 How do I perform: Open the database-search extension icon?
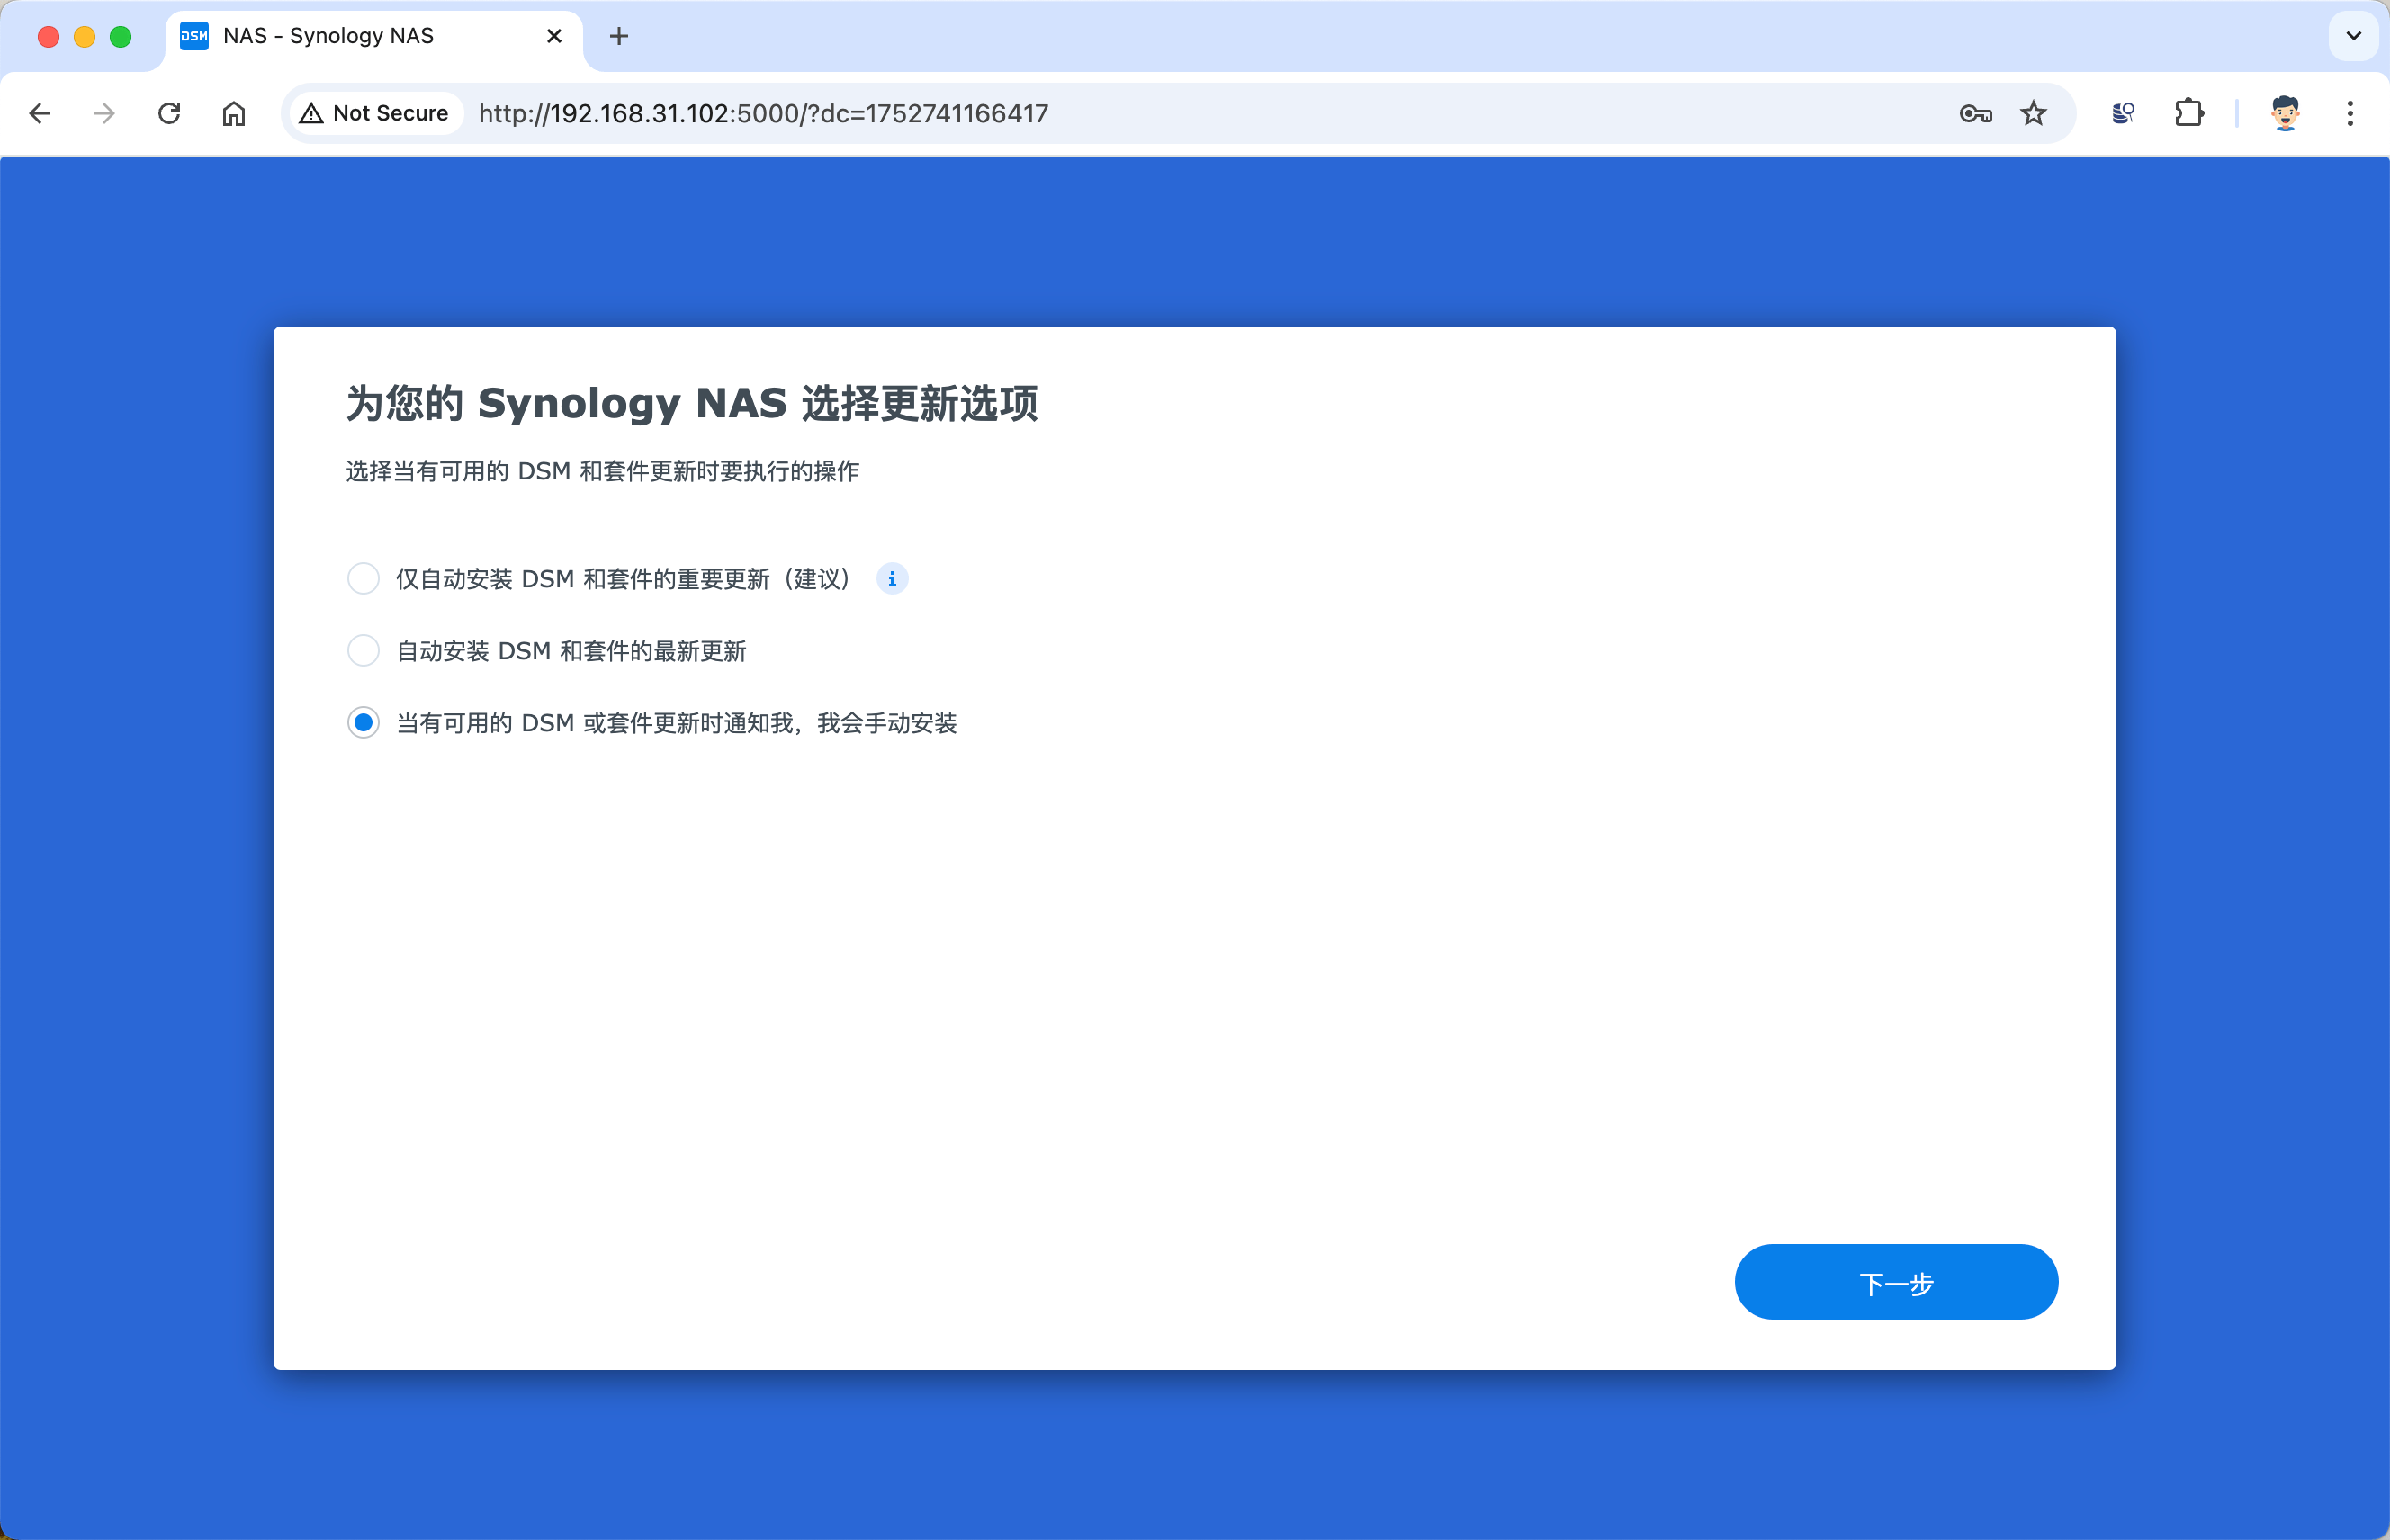click(x=2123, y=114)
